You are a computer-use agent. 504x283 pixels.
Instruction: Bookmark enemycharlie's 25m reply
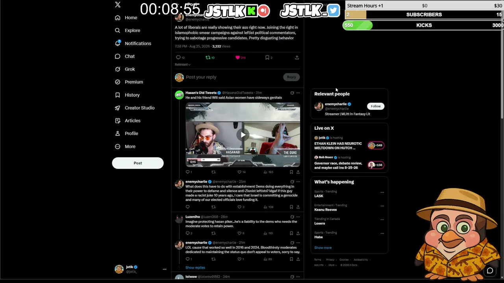[x=291, y=207]
